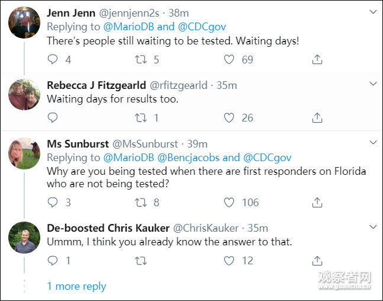
Task: Like Ms Sunburst's tweet
Action: pos(229,203)
